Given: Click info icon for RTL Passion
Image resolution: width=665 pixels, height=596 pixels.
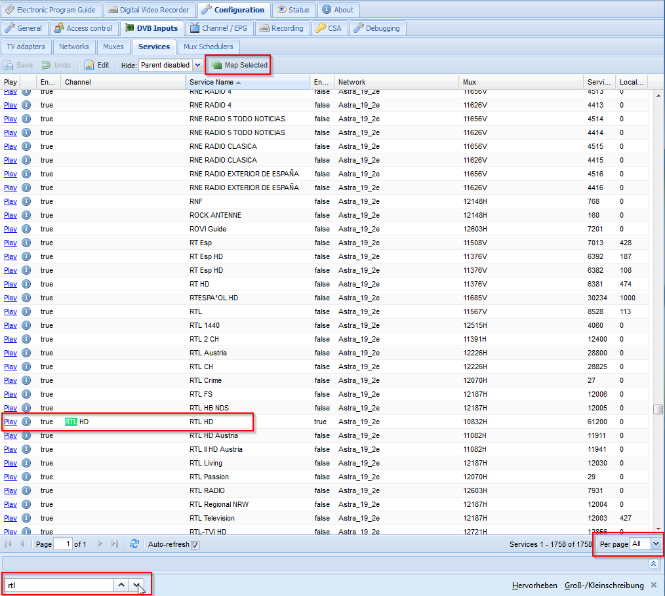Looking at the screenshot, I should point(26,477).
